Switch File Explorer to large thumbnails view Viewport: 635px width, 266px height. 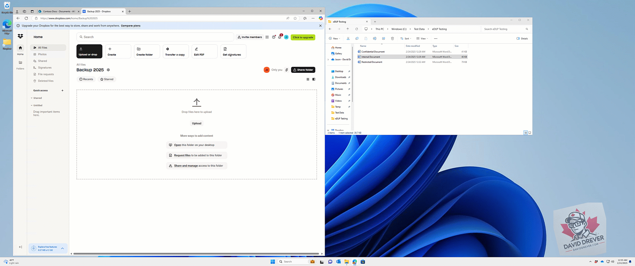click(530, 133)
